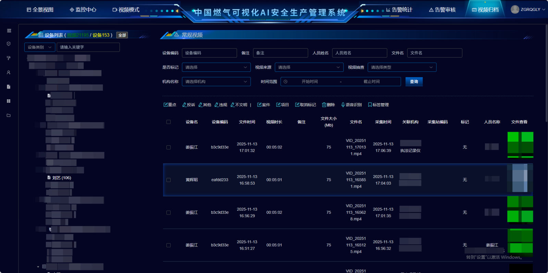Click the 删除 trash icon action
This screenshot has height=273, width=548.
coord(328,105)
